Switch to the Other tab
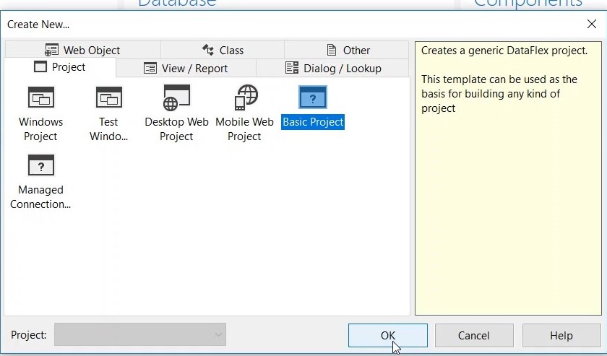607x356 pixels. 348,50
